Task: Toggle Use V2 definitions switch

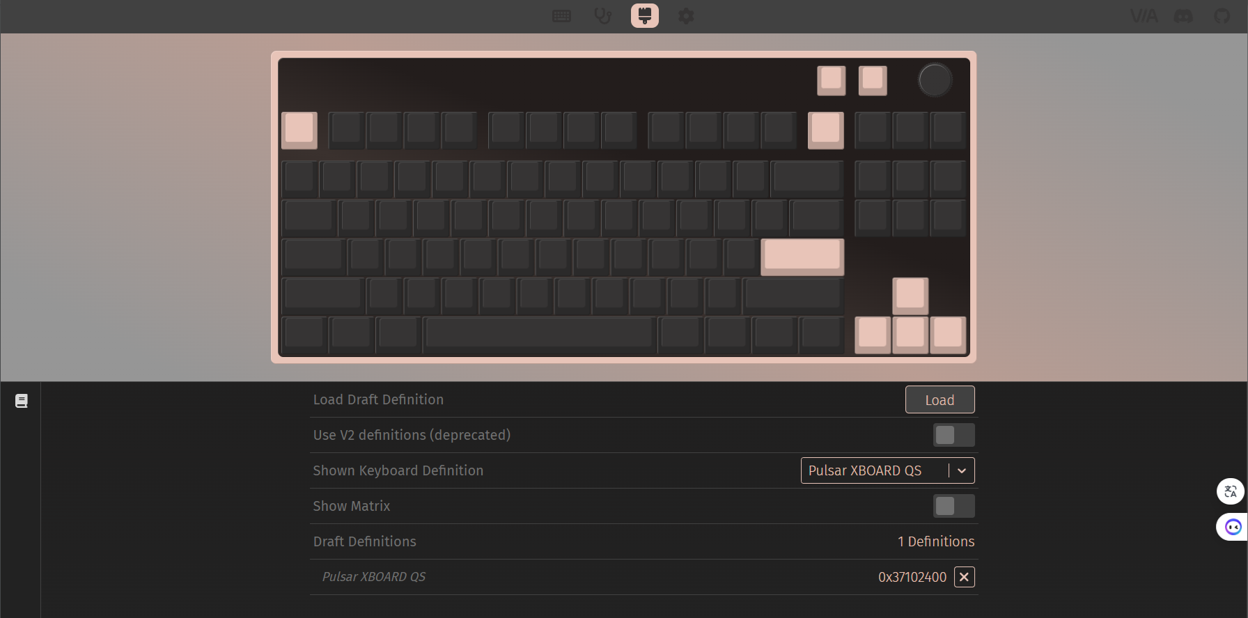Action: click(954, 435)
